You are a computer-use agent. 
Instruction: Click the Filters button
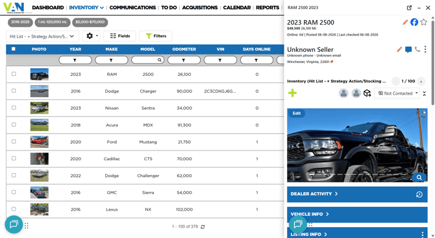(x=156, y=36)
